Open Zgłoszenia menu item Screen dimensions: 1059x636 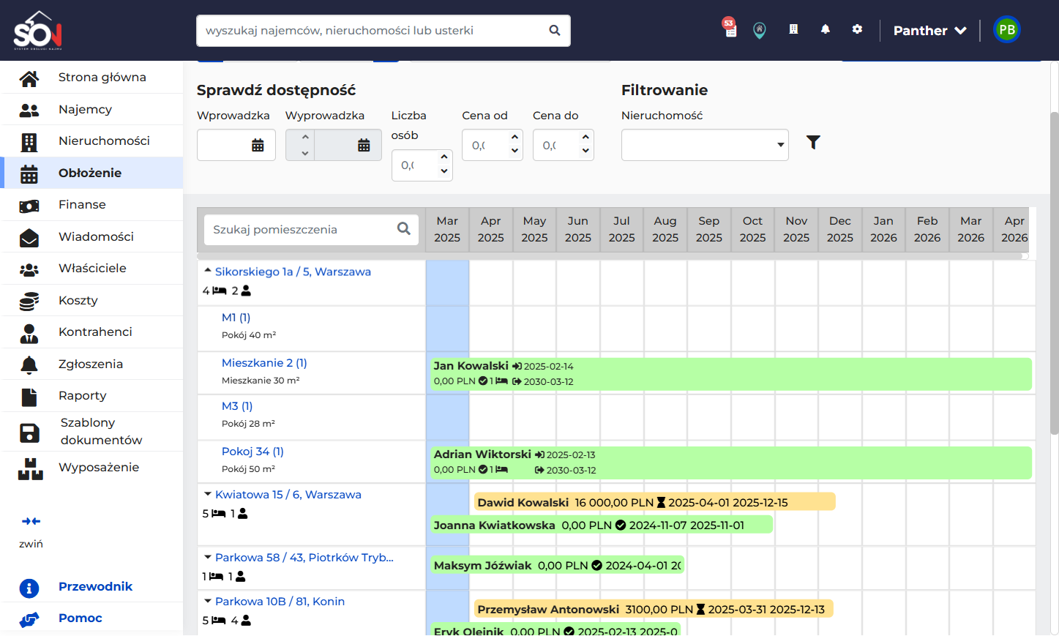click(x=92, y=364)
